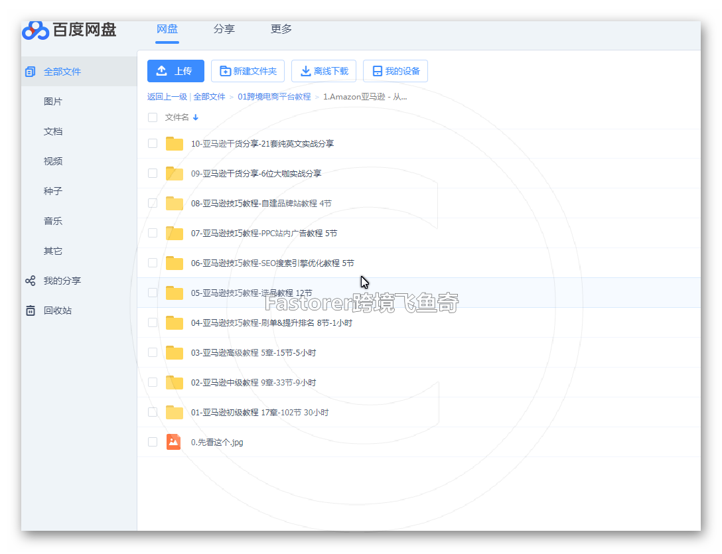Select 种子 category in sidebar

(53, 191)
